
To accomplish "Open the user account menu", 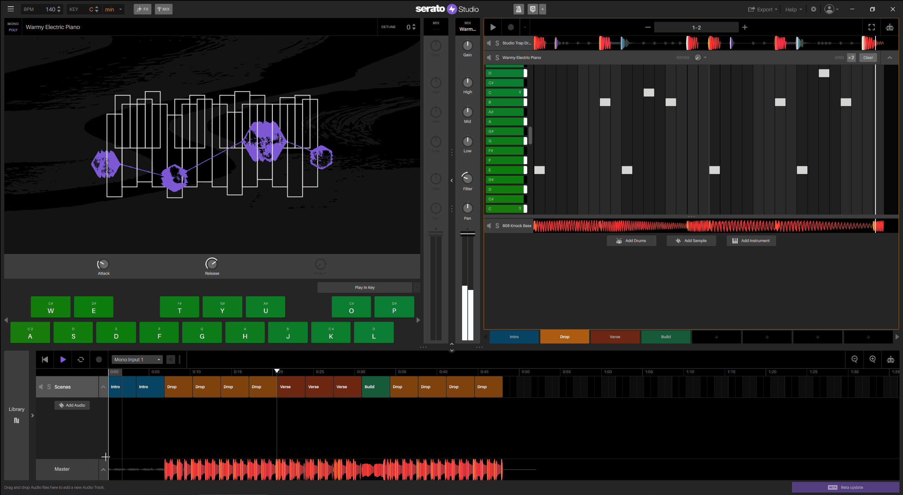I will click(x=831, y=9).
